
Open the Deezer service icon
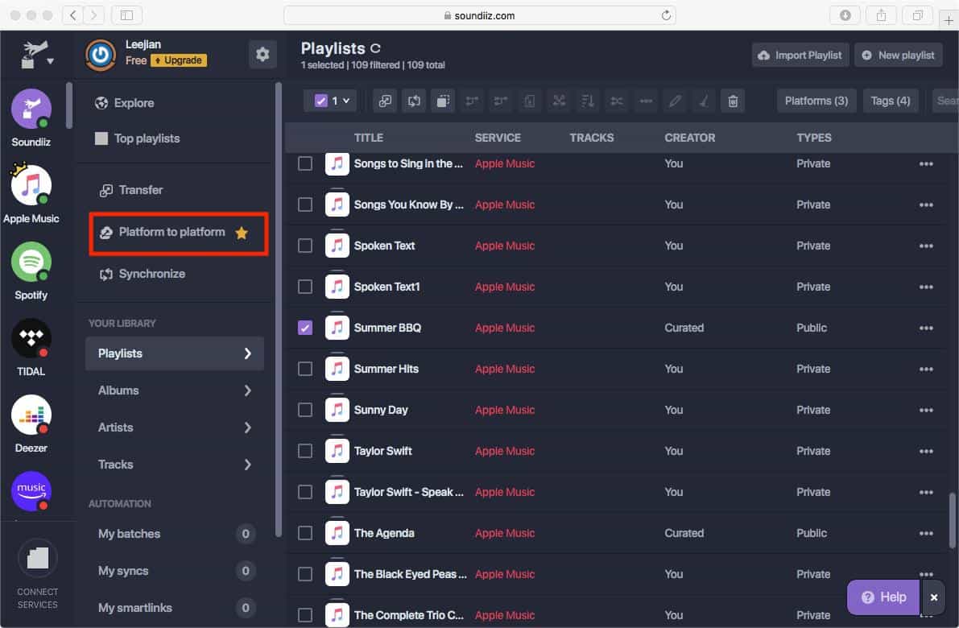(x=31, y=415)
